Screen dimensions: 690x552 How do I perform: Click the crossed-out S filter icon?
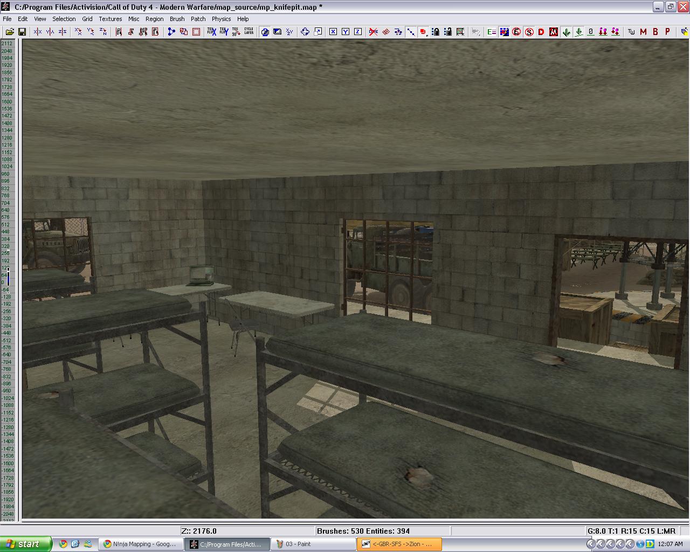[529, 32]
